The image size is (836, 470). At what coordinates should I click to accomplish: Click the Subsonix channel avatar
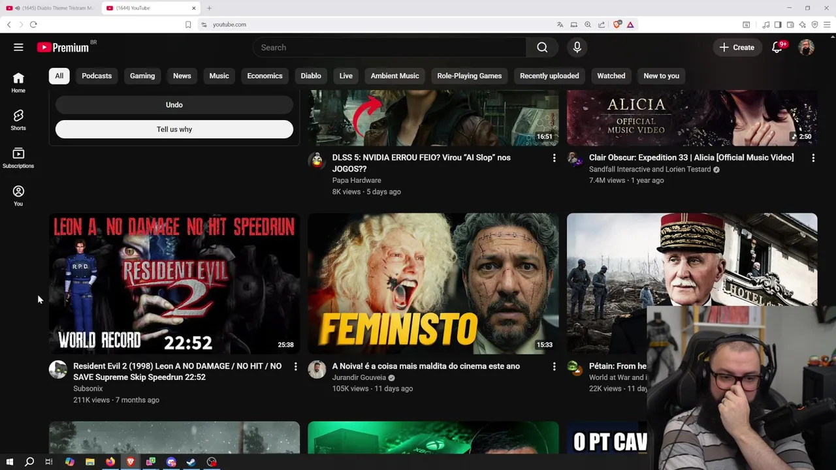pyautogui.click(x=58, y=369)
